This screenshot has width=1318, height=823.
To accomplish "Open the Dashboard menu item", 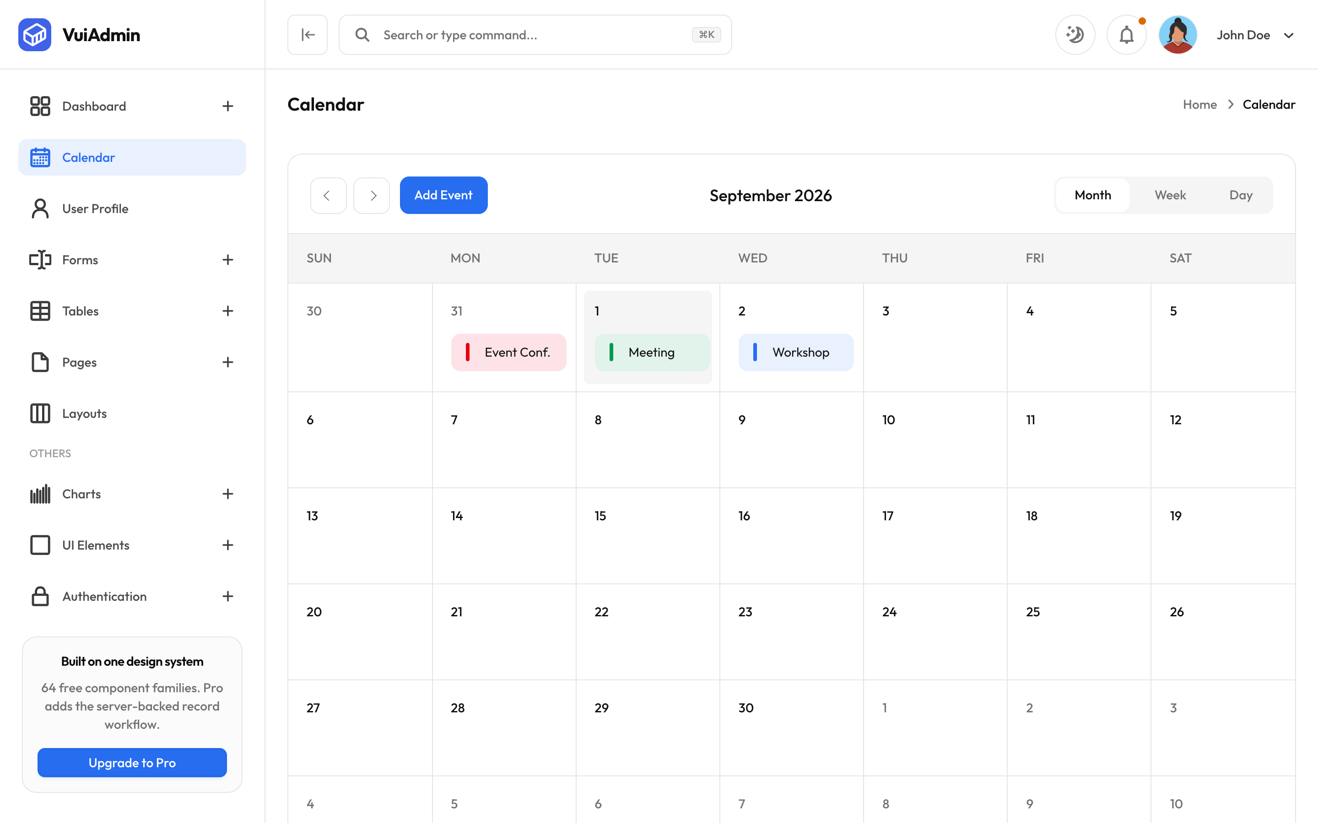I will 132,106.
